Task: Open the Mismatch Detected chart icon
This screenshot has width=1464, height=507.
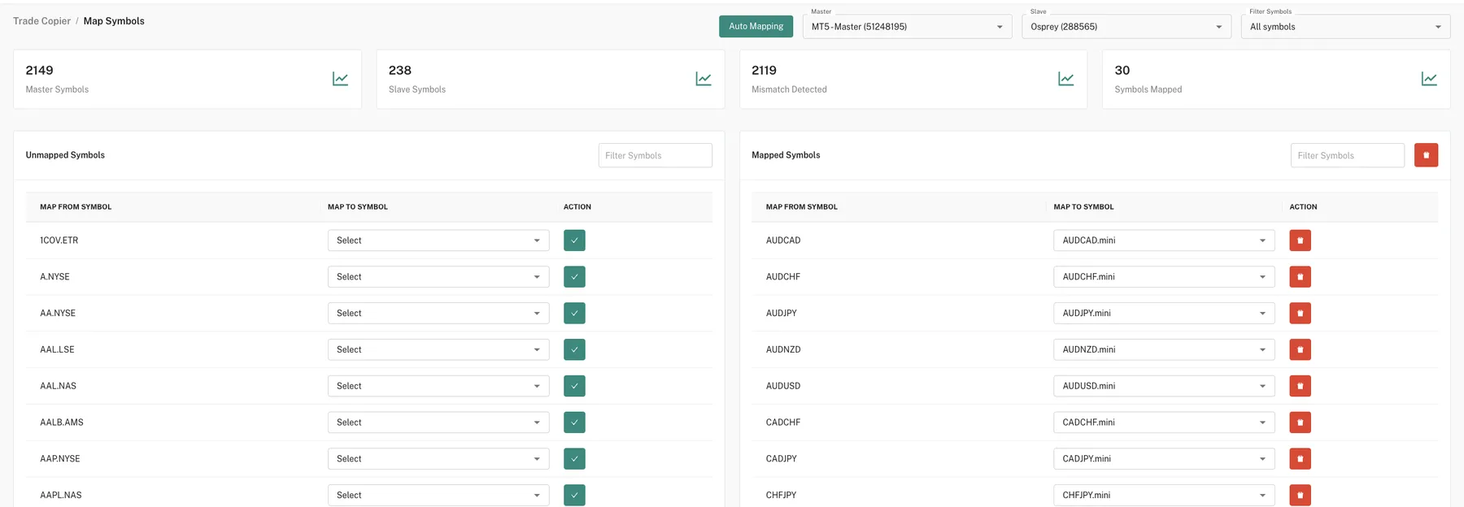Action: [x=1065, y=79]
